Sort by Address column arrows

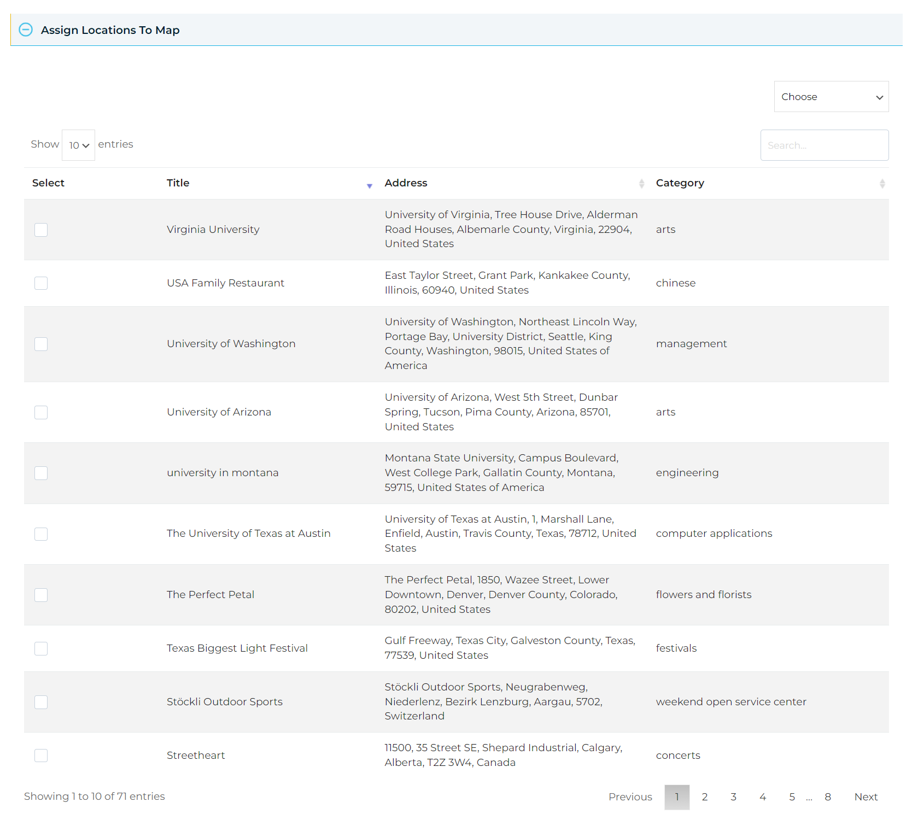click(x=641, y=184)
